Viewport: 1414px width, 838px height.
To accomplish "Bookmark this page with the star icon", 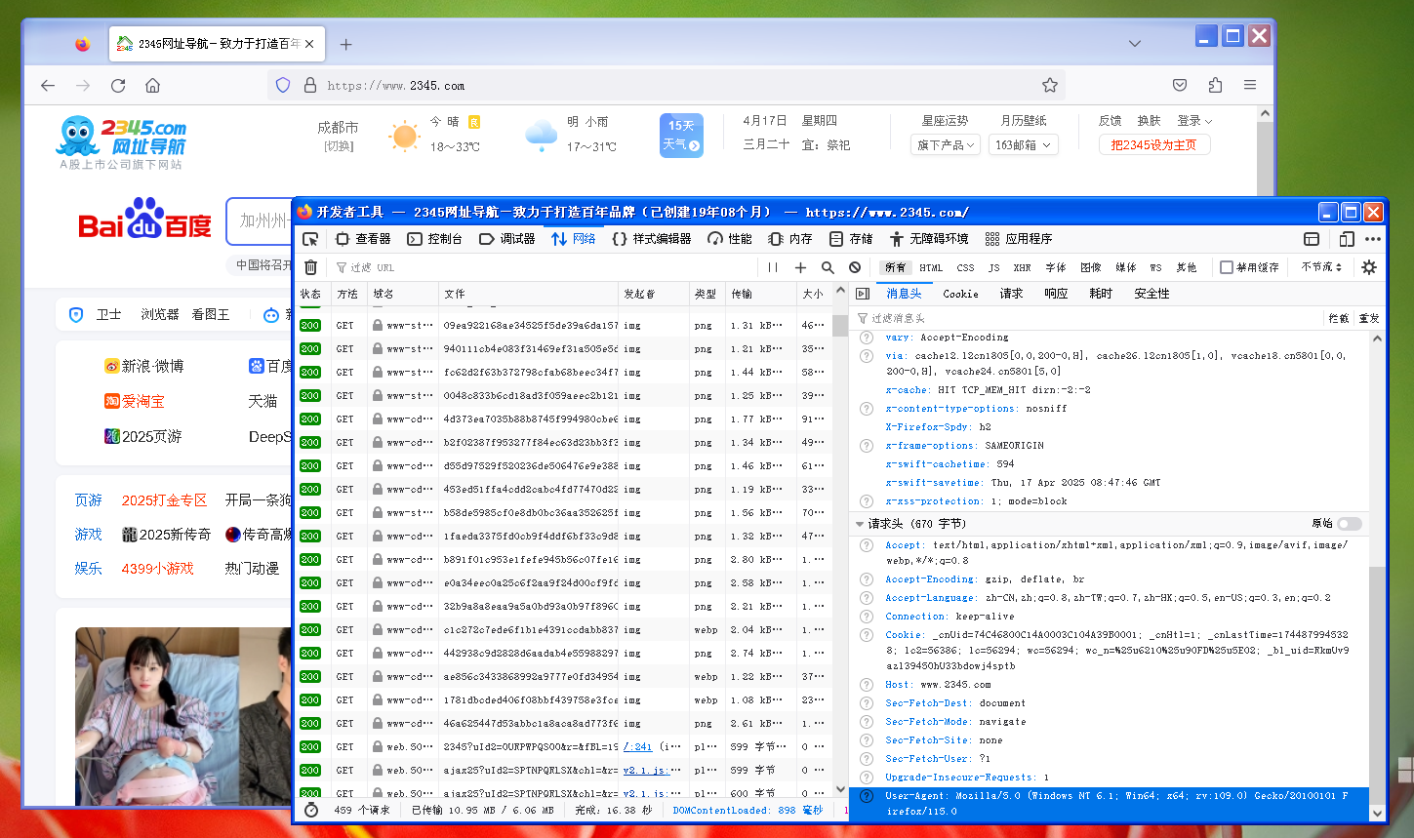I will [x=1050, y=85].
